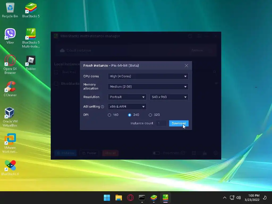Launch CCleaner from the desktop
Viewport: 272px width, 204px height.
point(10,89)
